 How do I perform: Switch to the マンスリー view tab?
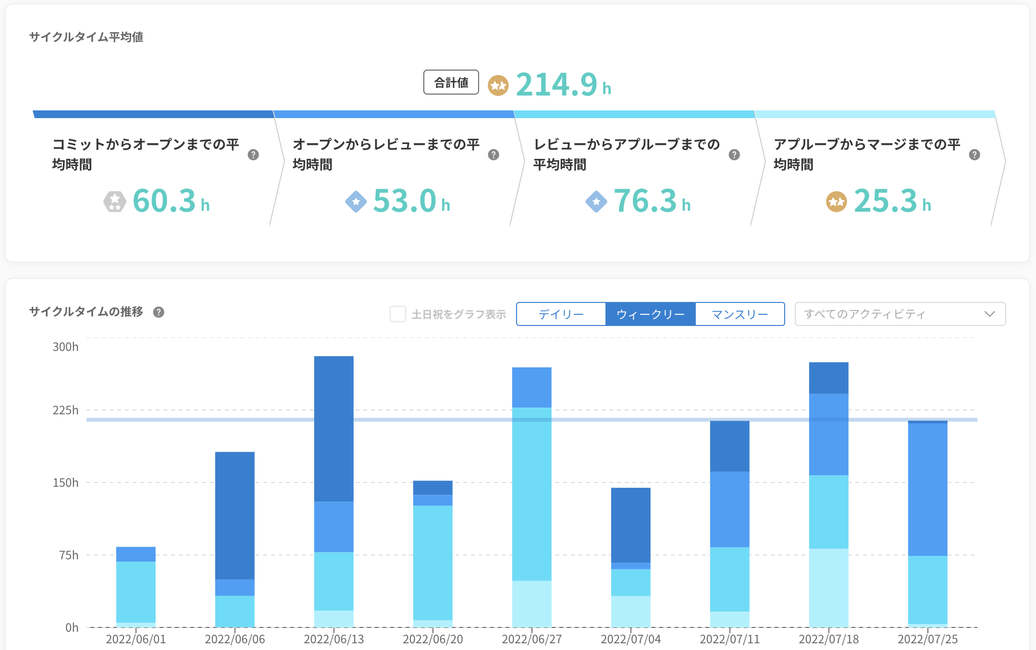[x=740, y=314]
